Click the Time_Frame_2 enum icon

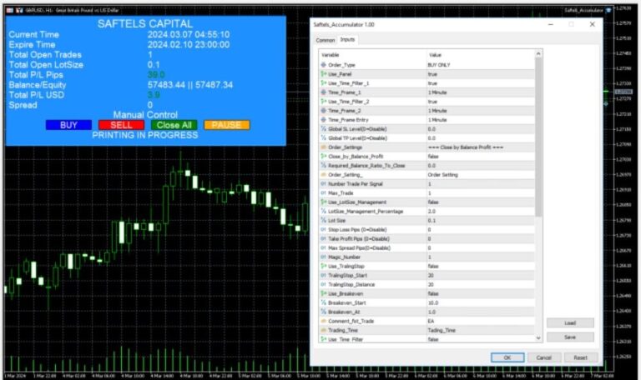pyautogui.click(x=324, y=110)
